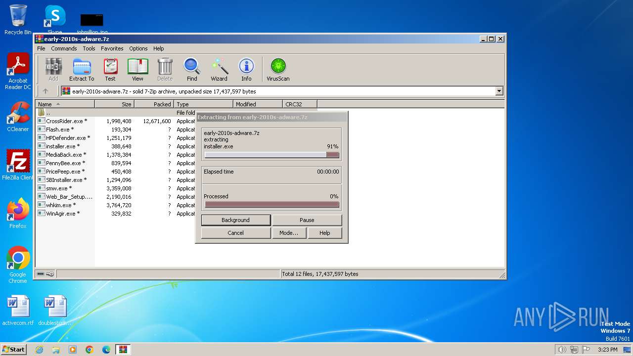This screenshot has height=356, width=633.
Task: Open Google Chrome desktop shortcut
Action: [x=18, y=265]
